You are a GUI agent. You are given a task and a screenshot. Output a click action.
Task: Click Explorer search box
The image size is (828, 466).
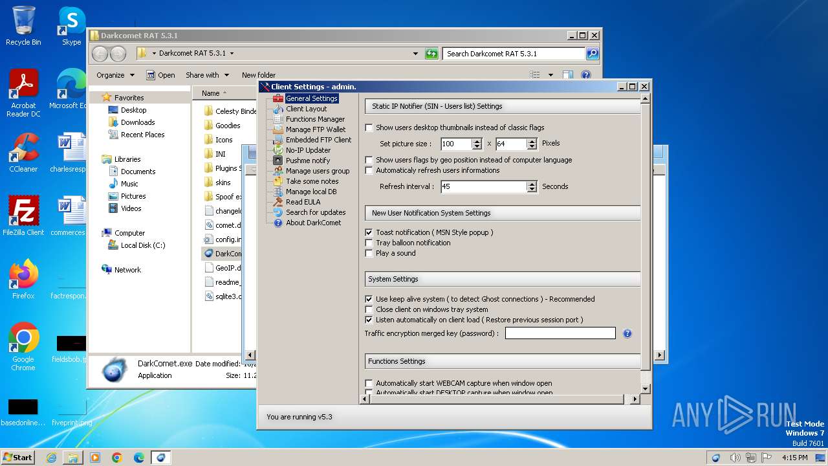(514, 54)
